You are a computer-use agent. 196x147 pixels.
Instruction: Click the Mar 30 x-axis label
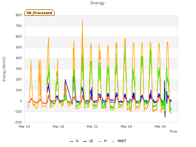tap(160, 126)
